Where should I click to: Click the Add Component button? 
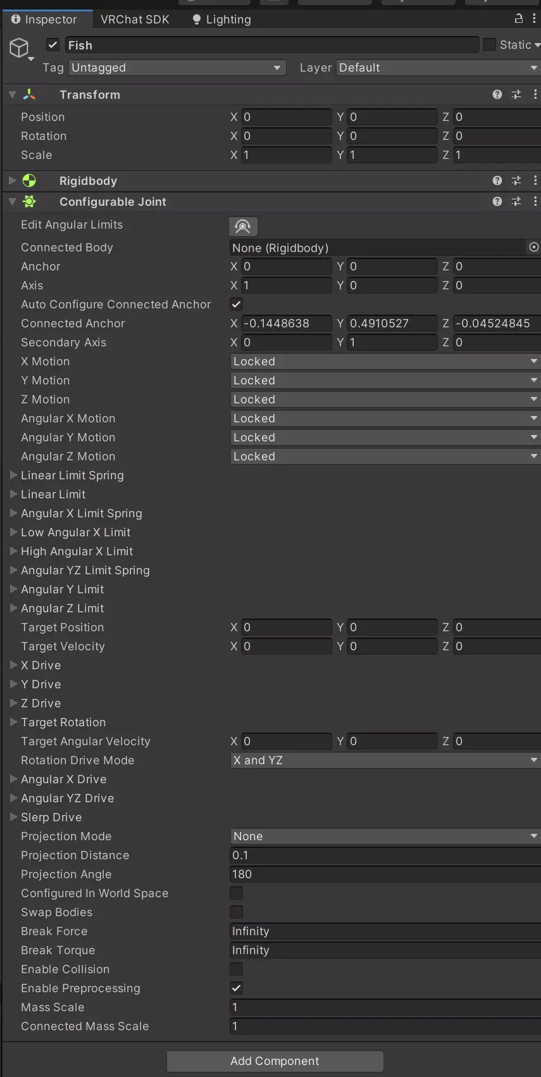pos(275,1061)
